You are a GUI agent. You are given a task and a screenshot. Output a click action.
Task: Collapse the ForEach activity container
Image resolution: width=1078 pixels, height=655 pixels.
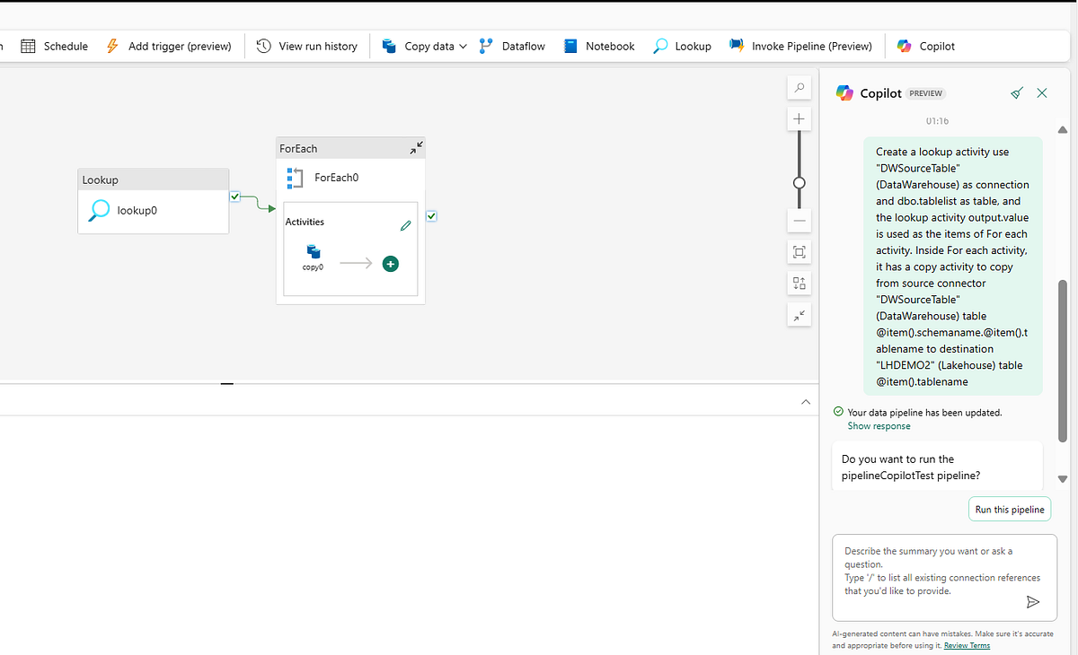coord(416,148)
